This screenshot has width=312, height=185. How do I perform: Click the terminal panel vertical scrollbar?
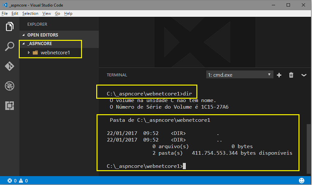click(x=309, y=149)
